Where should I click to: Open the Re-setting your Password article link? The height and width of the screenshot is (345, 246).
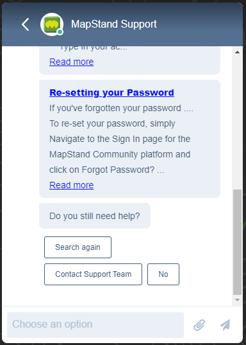pyautogui.click(x=111, y=93)
